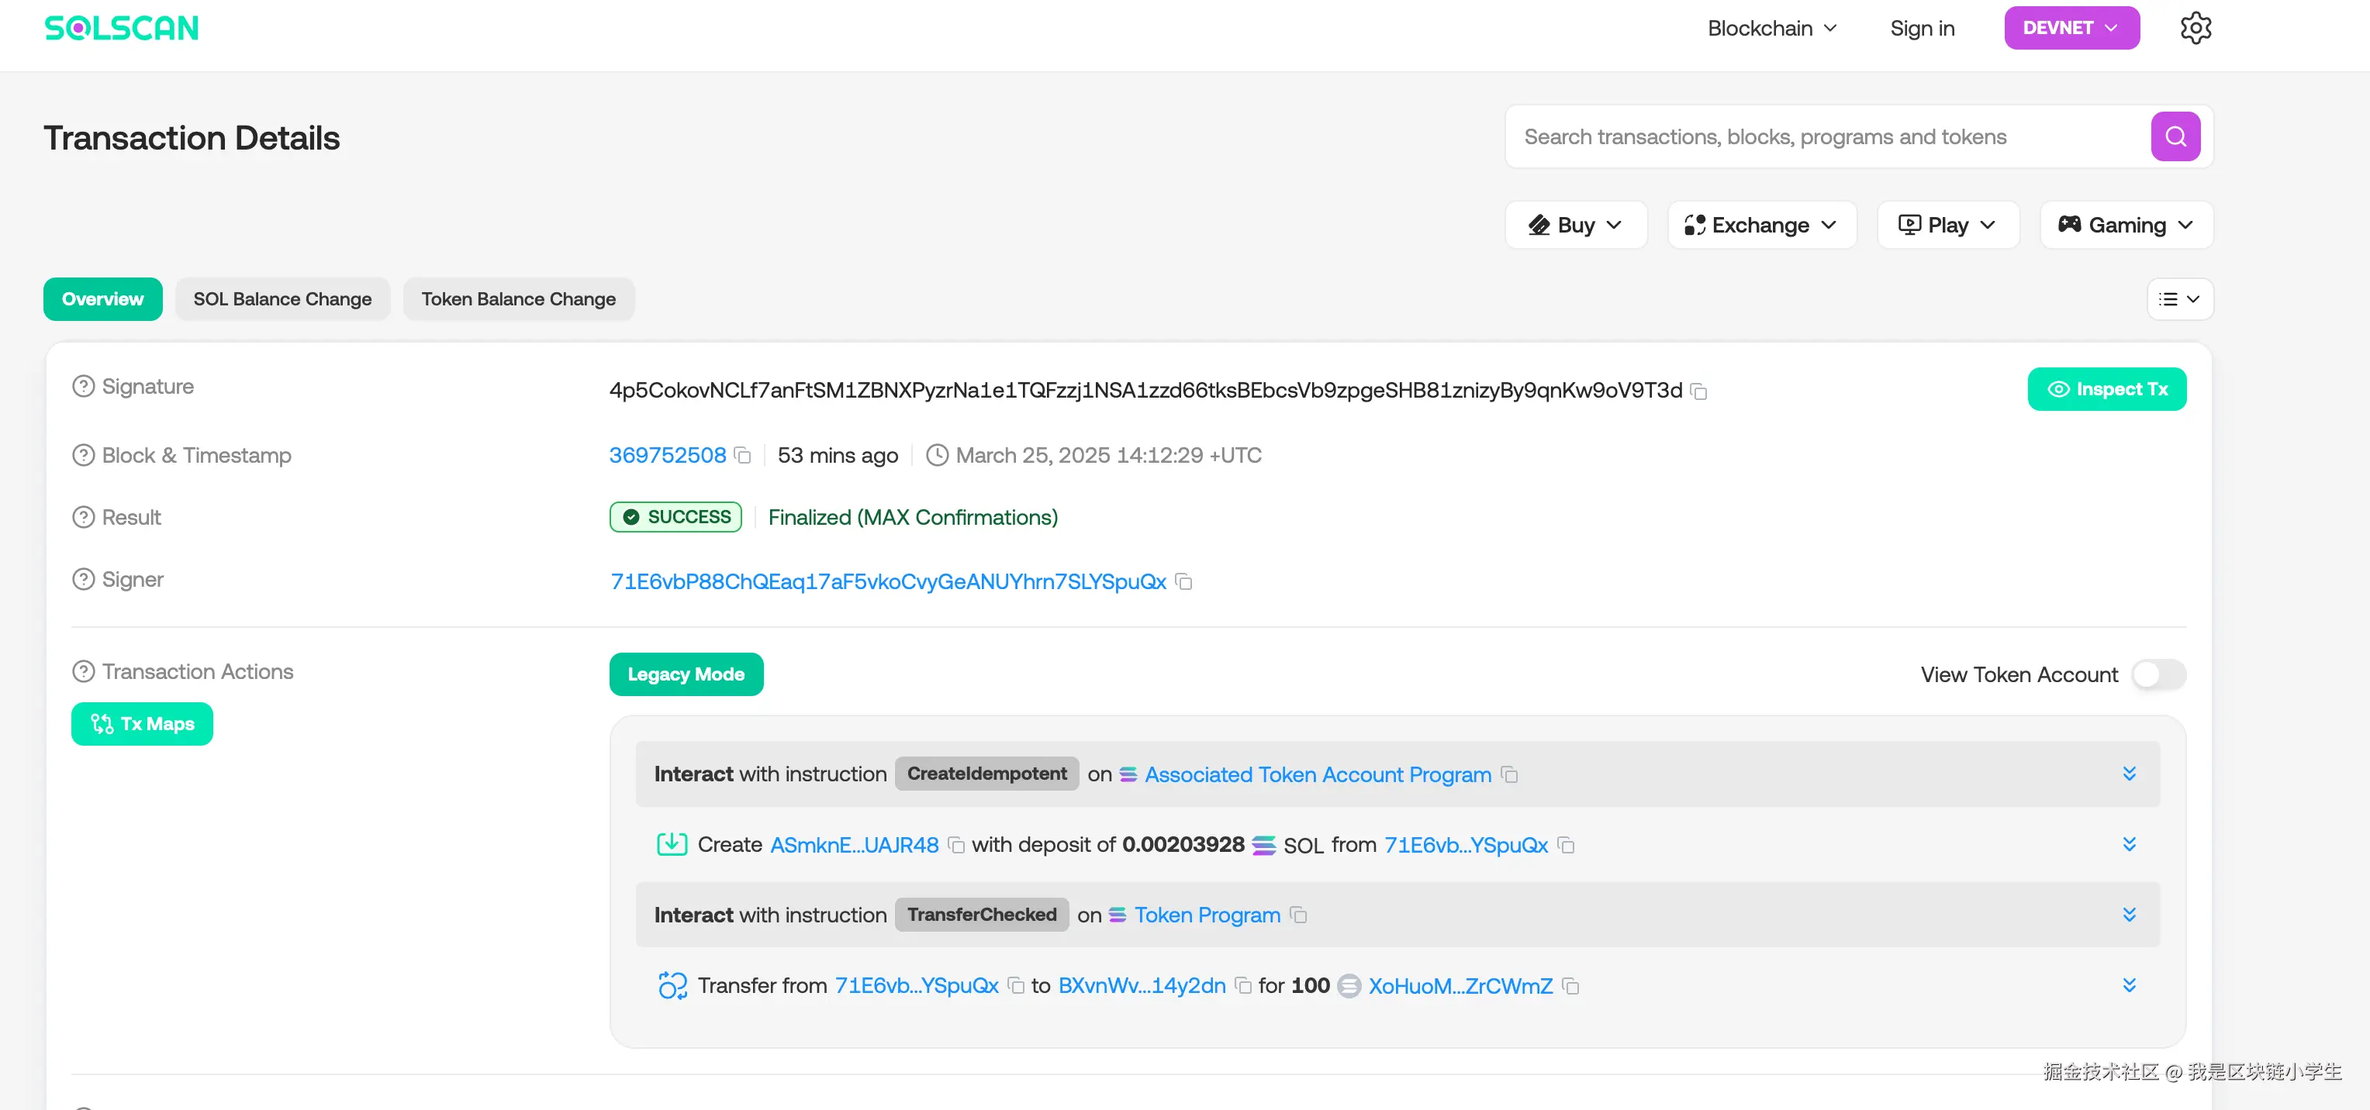Open the DEVNET network dropdown
The image size is (2370, 1110).
(x=2071, y=29)
